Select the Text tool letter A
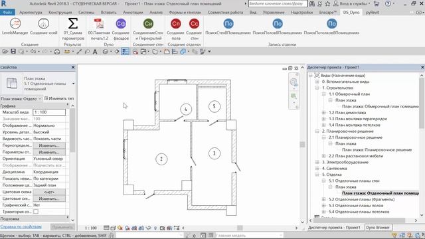This screenshot has height=239, width=425. point(95,52)
